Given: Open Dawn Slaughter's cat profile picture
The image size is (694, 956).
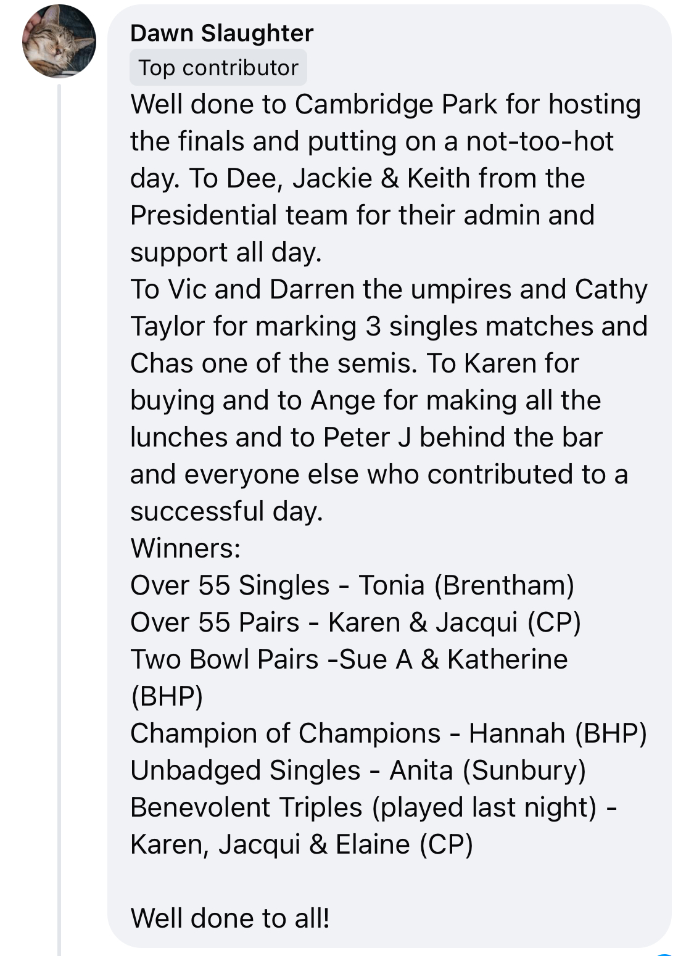Looking at the screenshot, I should click(59, 41).
